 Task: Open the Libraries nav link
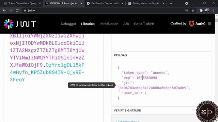(88, 24)
